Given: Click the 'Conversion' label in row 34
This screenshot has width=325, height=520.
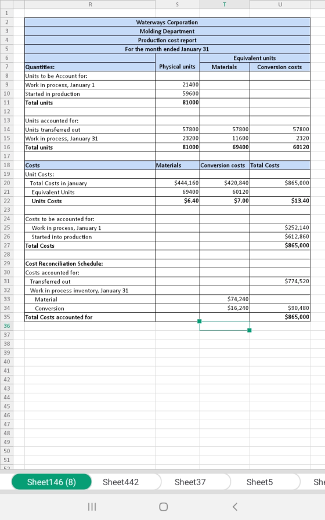Looking at the screenshot, I should coord(49,308).
